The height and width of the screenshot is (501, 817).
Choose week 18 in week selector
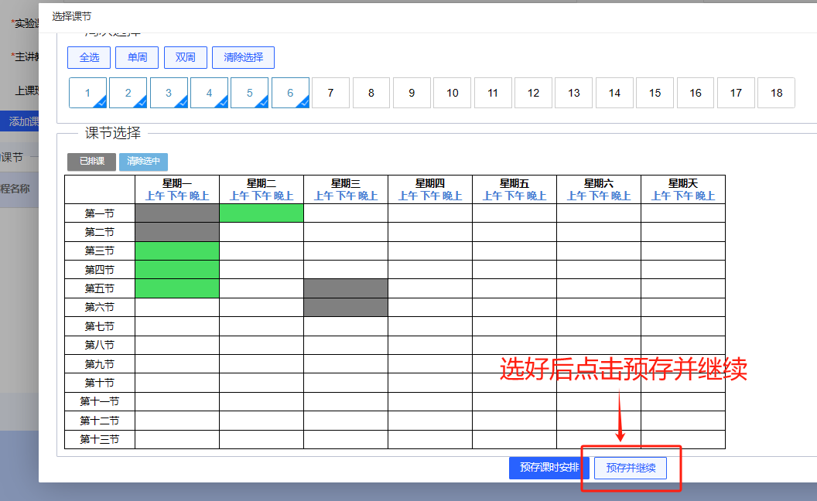(x=776, y=93)
